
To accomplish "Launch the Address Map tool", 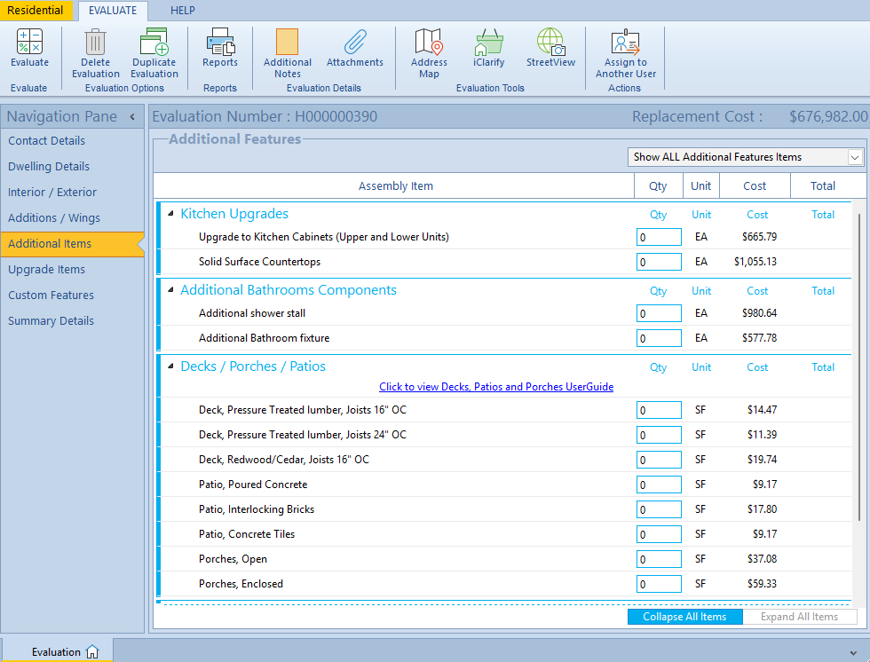I will (429, 42).
